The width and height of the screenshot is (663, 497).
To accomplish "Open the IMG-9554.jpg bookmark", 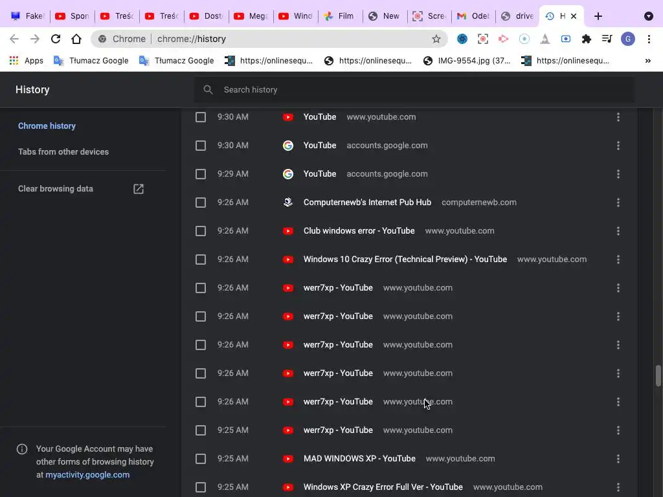I will click(x=467, y=60).
